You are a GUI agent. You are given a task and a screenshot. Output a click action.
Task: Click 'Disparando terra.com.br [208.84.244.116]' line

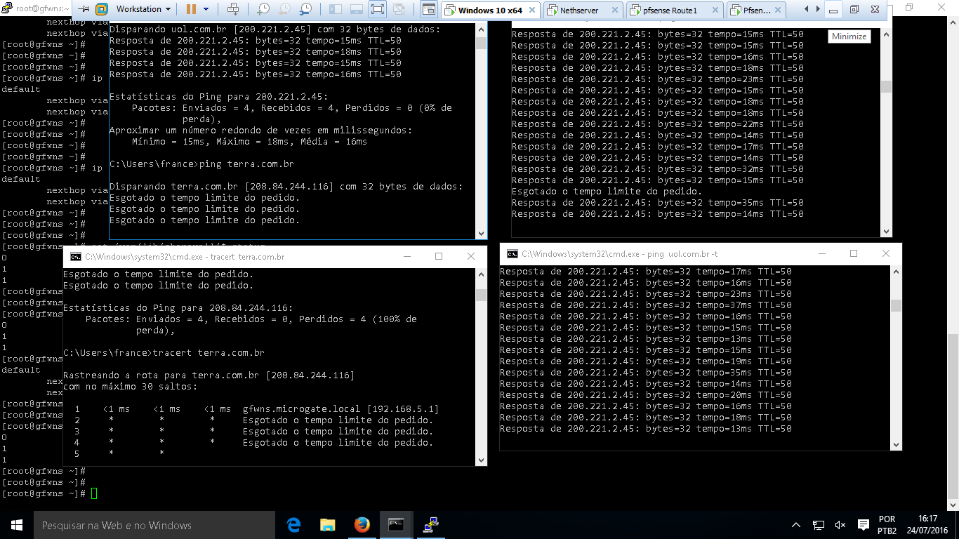coord(286,187)
